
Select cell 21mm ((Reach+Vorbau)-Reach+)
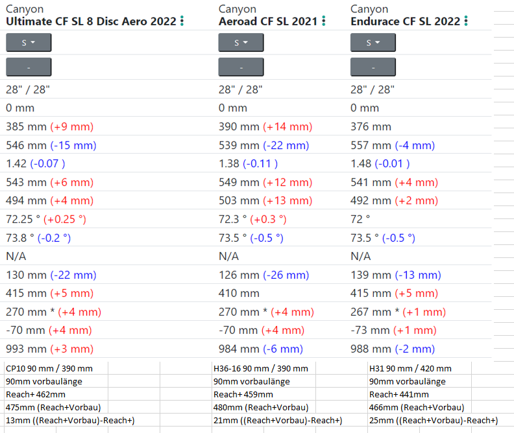click(x=278, y=420)
